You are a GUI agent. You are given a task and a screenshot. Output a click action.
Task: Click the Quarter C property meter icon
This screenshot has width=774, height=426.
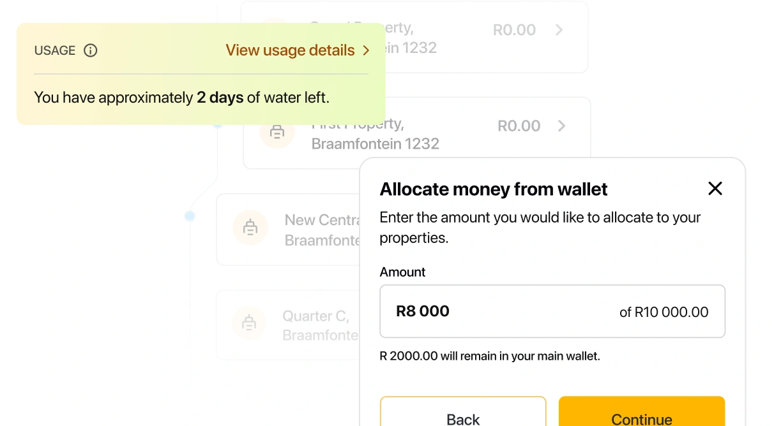point(248,323)
